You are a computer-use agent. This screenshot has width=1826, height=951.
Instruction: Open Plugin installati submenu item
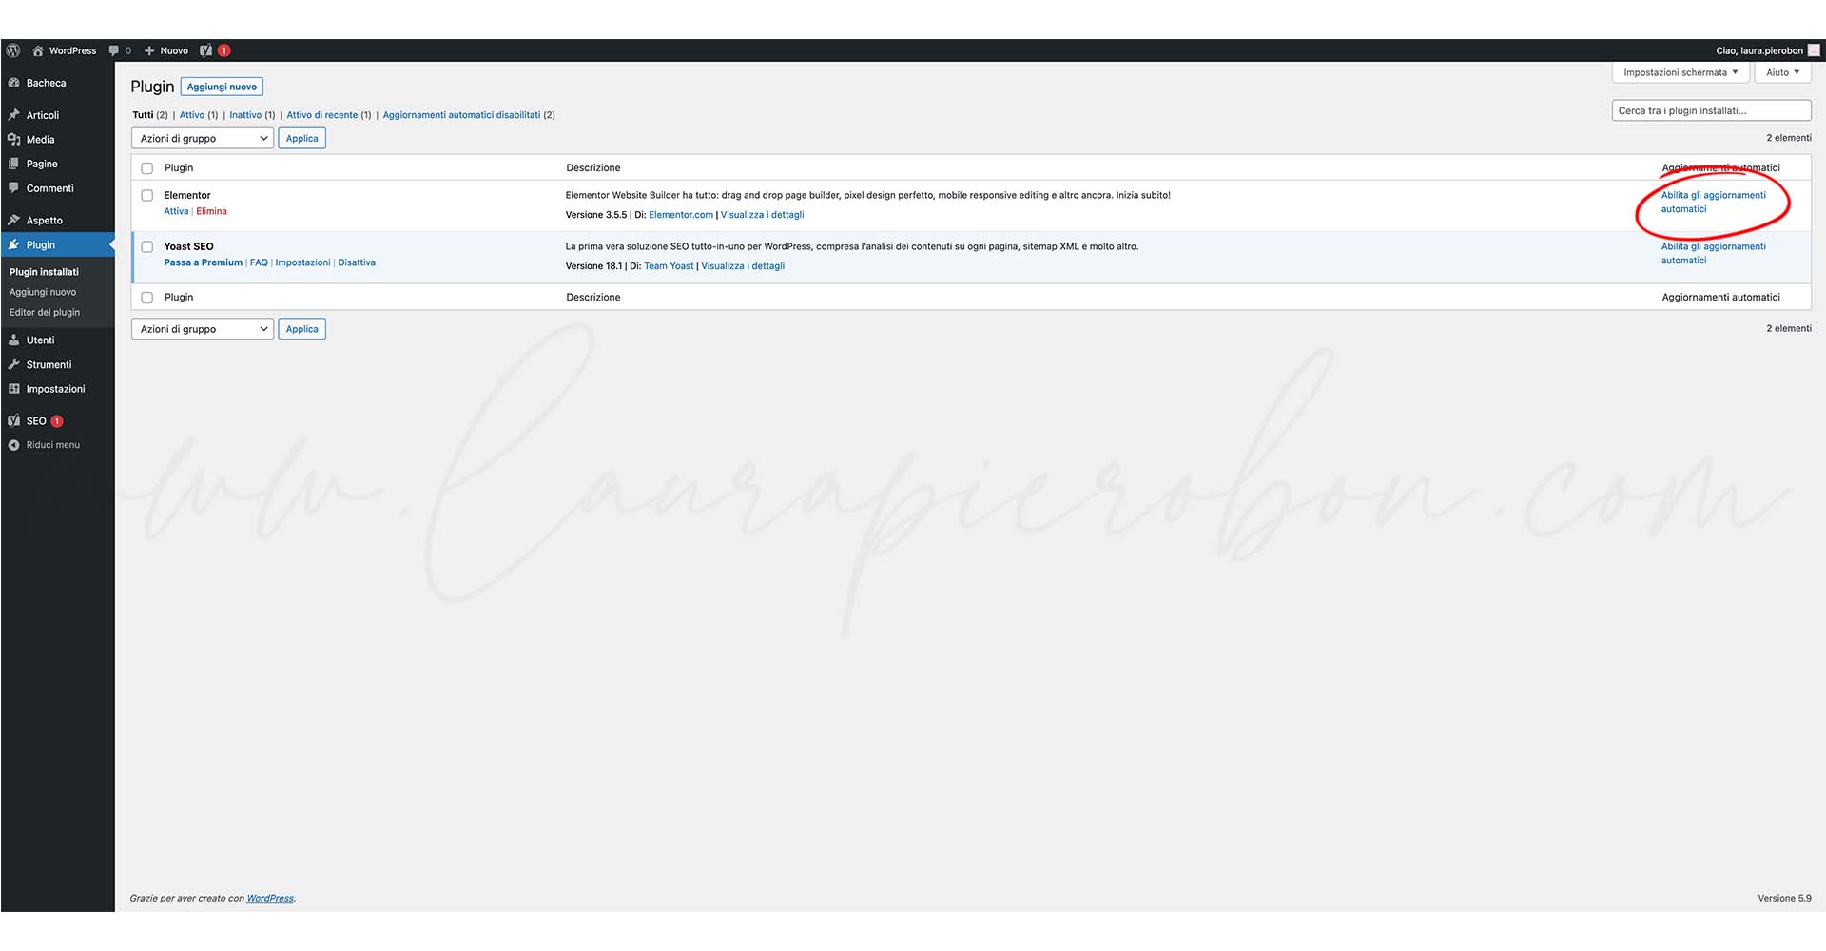44,272
